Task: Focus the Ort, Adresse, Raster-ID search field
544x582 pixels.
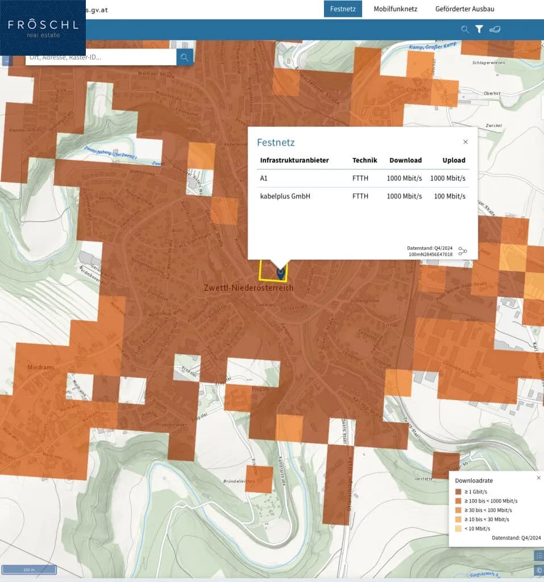Action: 101,57
